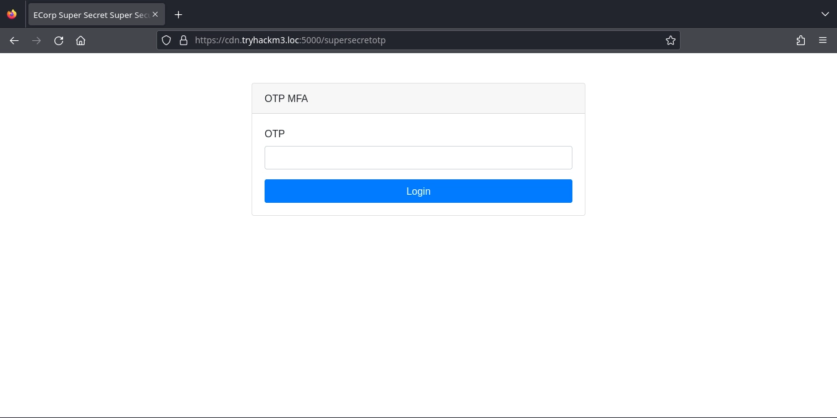This screenshot has width=837, height=418.
Task: Focus the URL address bar
Action: [420, 40]
